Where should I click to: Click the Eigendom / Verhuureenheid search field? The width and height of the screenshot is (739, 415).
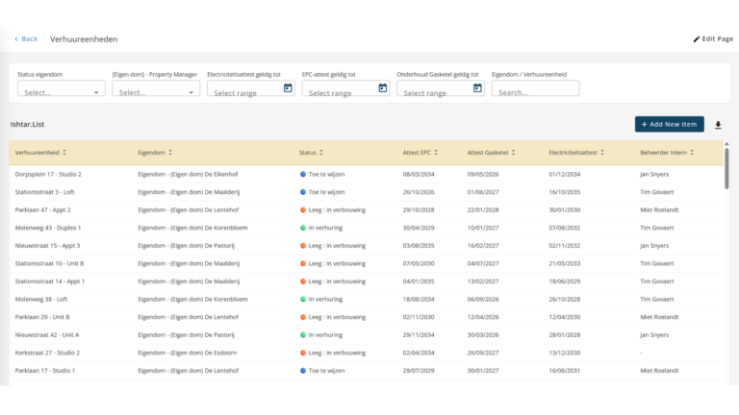(535, 92)
